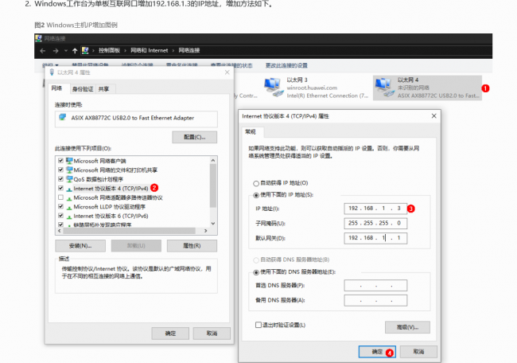Toggle Internet 协议版本 6 (TCP/IPv6) checkbox

(x=60, y=216)
